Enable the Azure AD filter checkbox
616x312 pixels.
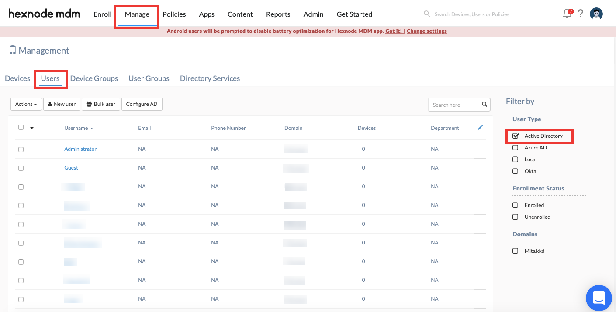(515, 148)
